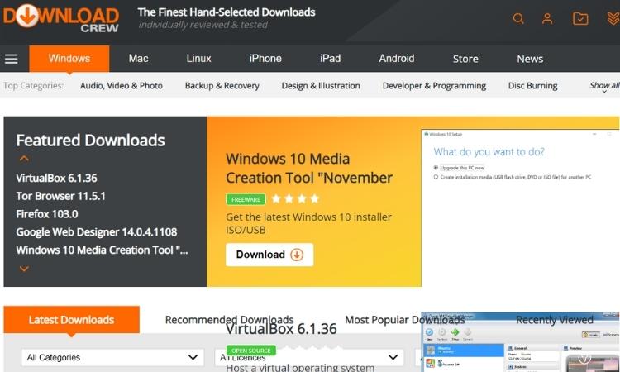Go to the News section

(x=530, y=59)
